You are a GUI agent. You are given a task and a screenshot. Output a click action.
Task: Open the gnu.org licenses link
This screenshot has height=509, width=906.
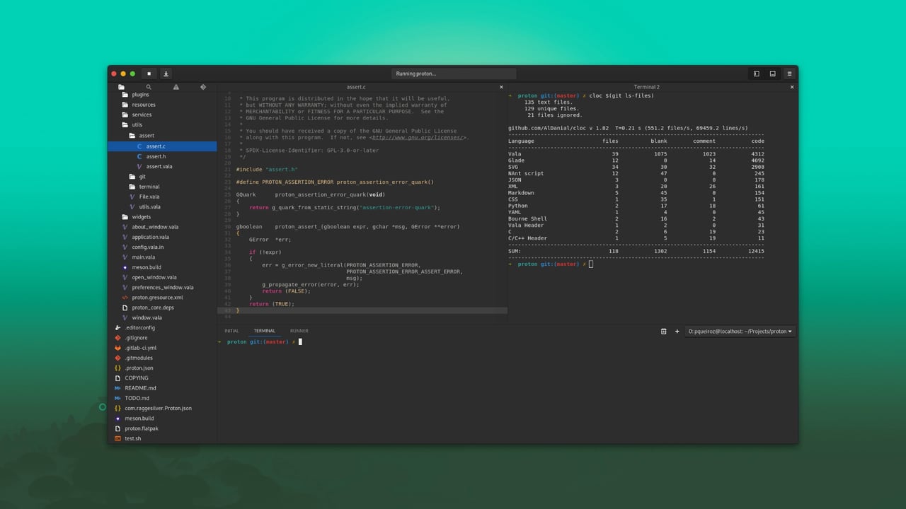click(418, 137)
